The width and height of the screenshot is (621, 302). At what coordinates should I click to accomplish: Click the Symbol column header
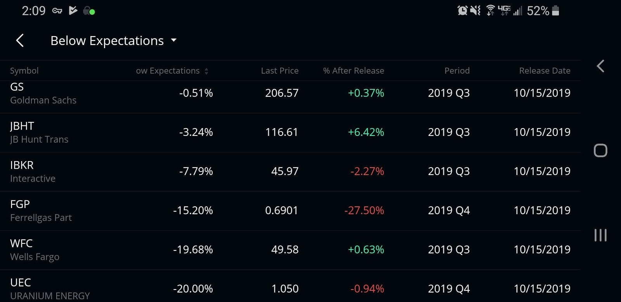24,71
